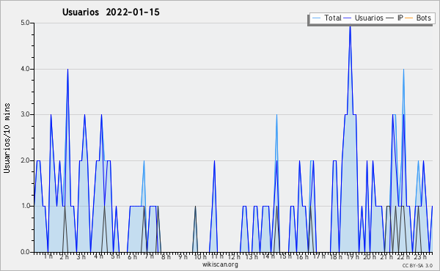The width and height of the screenshot is (440, 271).
Task: Click the y-axis label '2.0'
Action: (25, 160)
